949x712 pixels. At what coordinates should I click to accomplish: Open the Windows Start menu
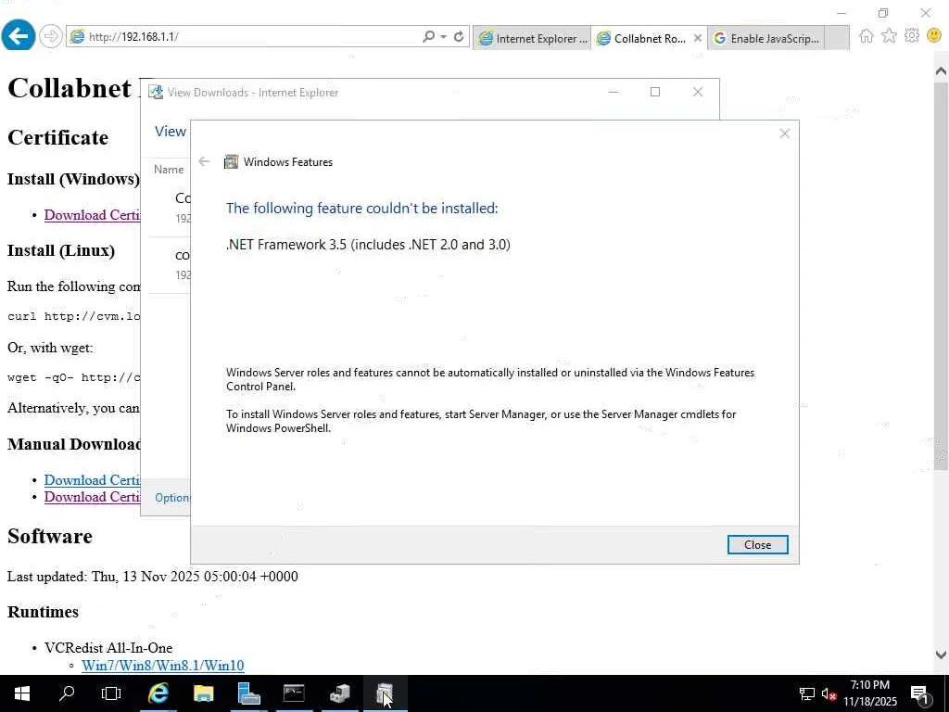tap(22, 693)
